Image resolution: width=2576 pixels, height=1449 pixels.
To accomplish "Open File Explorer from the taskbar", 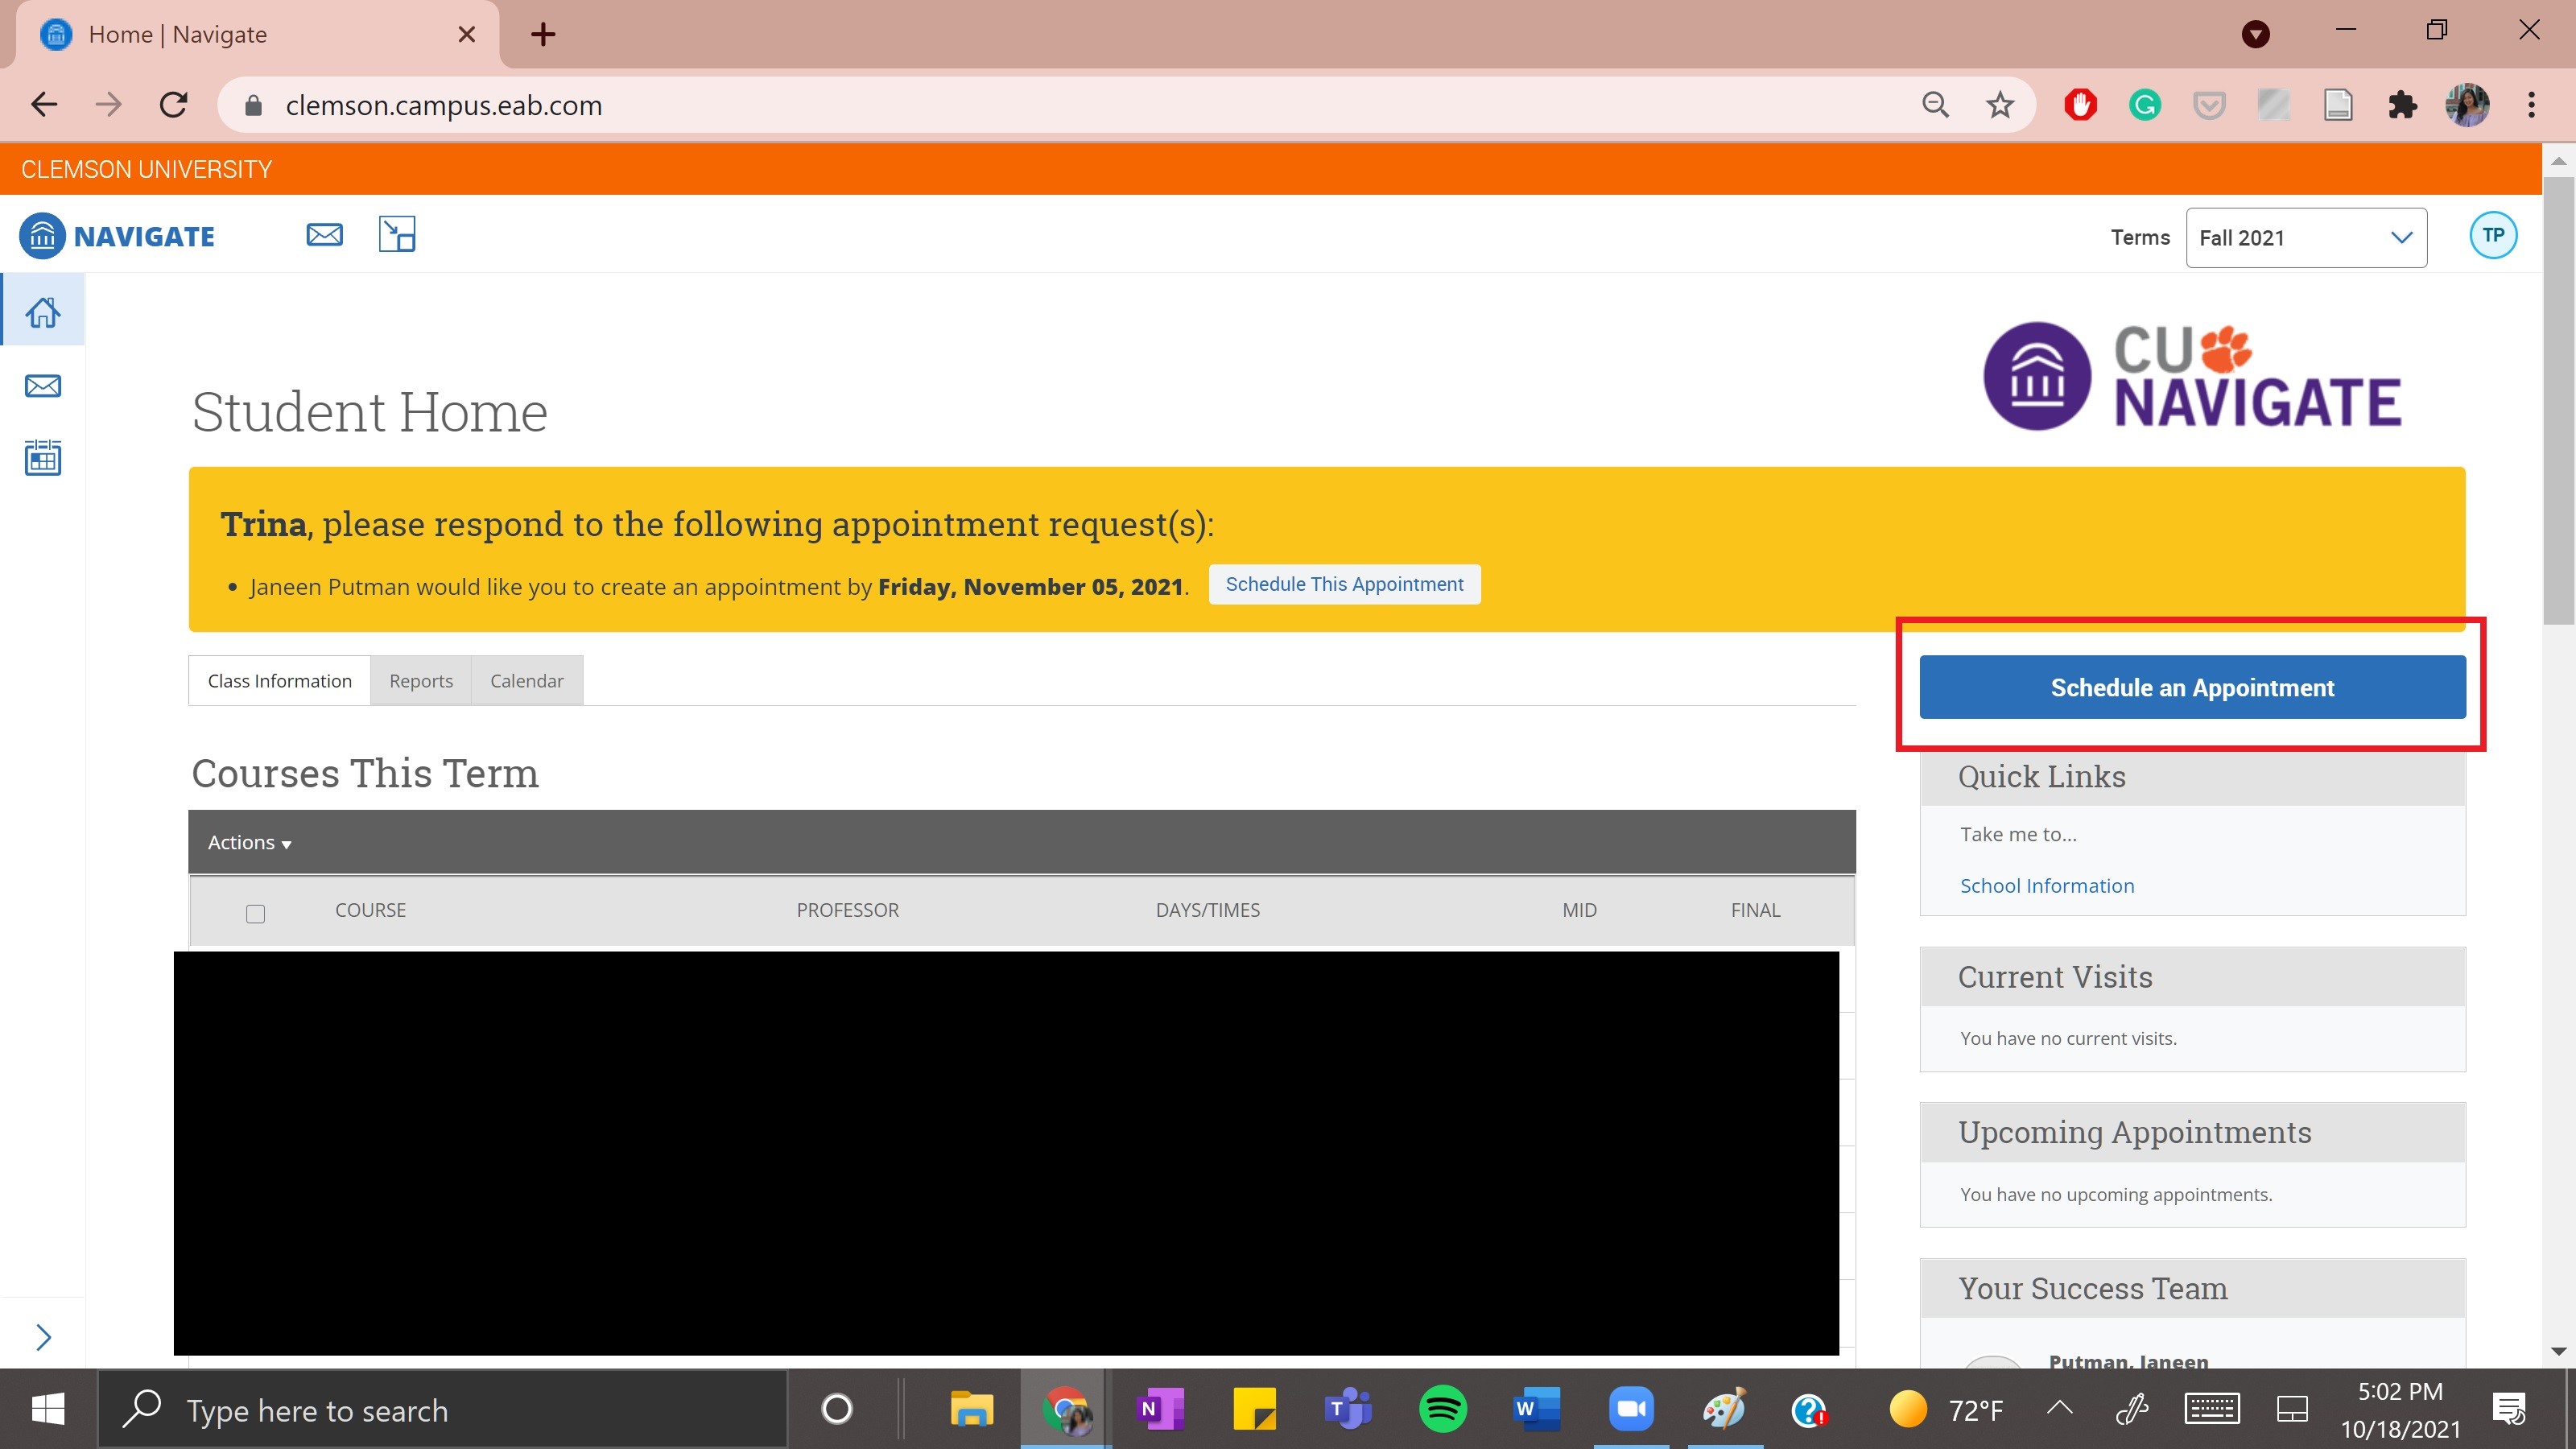I will (971, 1409).
